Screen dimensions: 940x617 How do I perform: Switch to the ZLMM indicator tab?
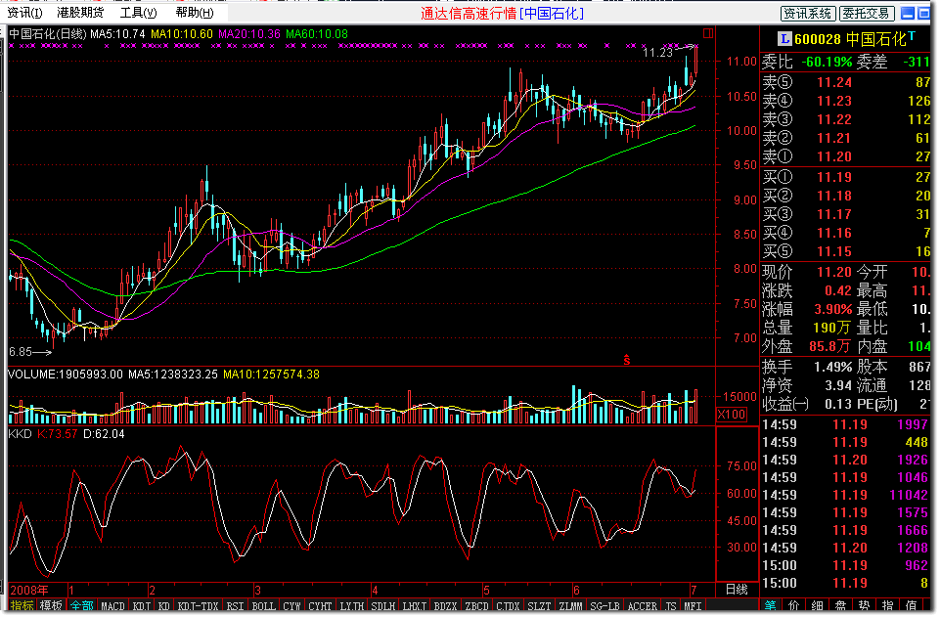(570, 606)
